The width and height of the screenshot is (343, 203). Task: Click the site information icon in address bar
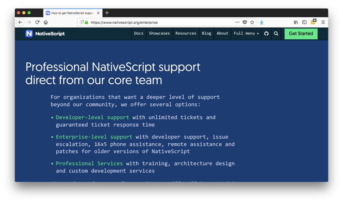[x=81, y=22]
